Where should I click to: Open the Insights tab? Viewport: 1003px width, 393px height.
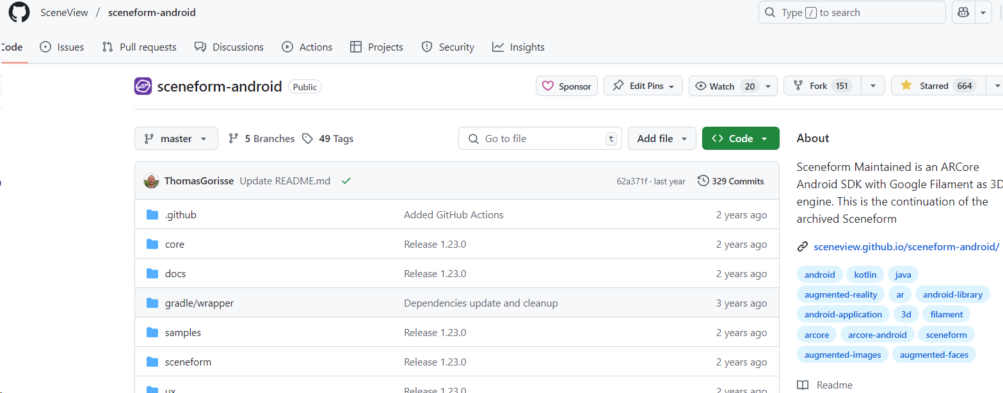518,47
